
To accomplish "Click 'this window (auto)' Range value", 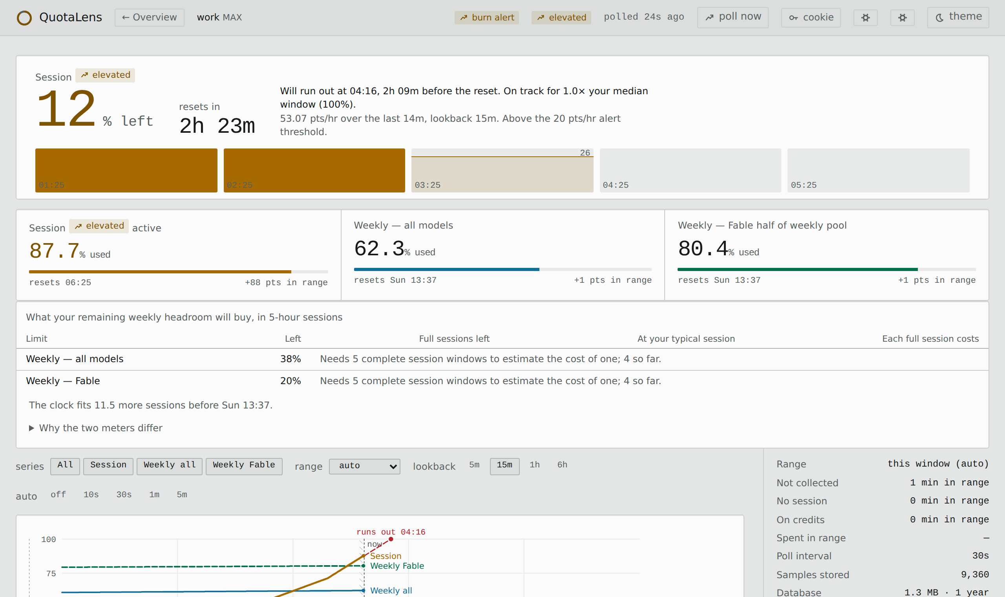I will point(938,464).
